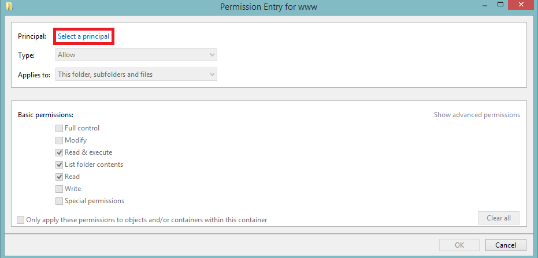
Task: Show advanced permissions
Action: tap(477, 115)
